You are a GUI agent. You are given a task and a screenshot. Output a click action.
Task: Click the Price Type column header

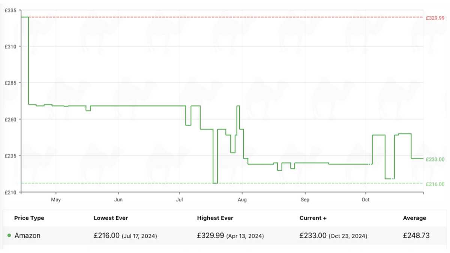coord(29,218)
